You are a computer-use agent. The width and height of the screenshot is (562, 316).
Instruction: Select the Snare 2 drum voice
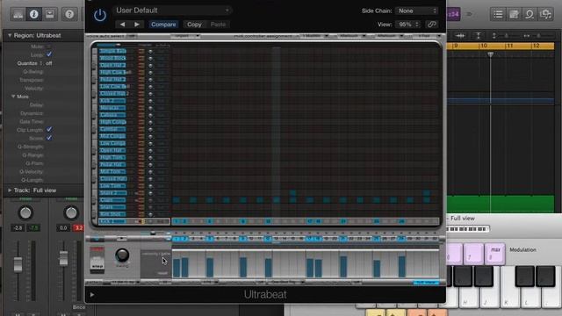(x=112, y=193)
